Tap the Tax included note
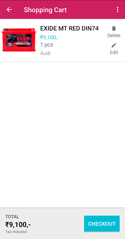Image resolution: width=125 pixels, height=239 pixels. (x=16, y=232)
